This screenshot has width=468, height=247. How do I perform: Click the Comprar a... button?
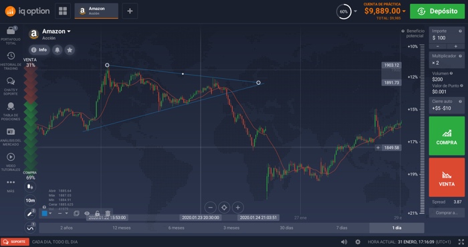[447, 213]
